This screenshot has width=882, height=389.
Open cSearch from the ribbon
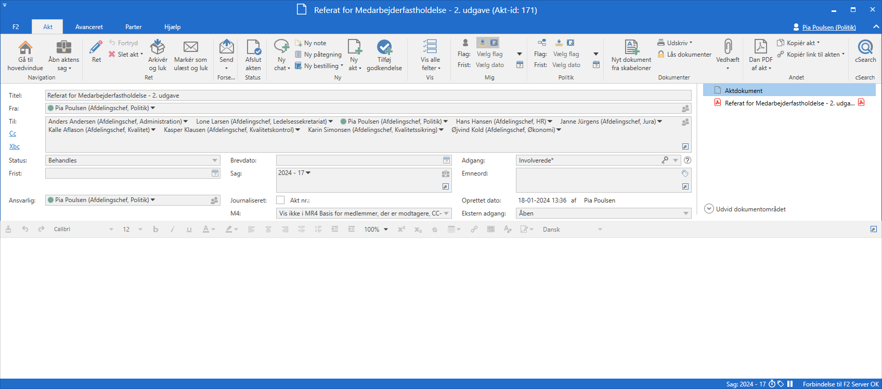pos(865,48)
